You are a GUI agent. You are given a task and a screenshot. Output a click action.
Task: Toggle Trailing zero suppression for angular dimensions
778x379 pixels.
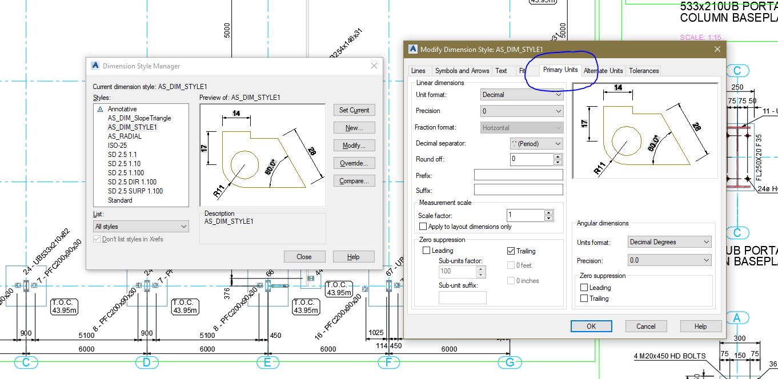(x=584, y=299)
